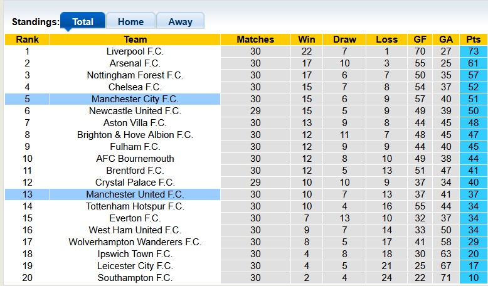Open the highlighted Manchester City F.C. row
The width and height of the screenshot is (488, 286).
135,99
